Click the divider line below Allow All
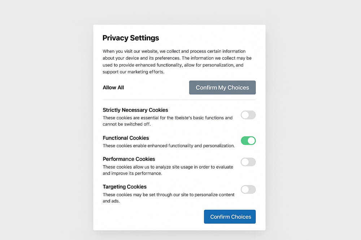 [179, 100]
